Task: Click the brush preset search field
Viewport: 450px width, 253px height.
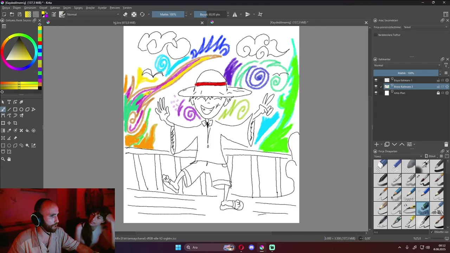Action: pyautogui.click(x=401, y=232)
